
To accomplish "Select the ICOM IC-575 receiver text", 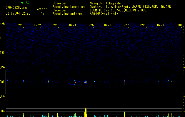I will pos(118,10).
